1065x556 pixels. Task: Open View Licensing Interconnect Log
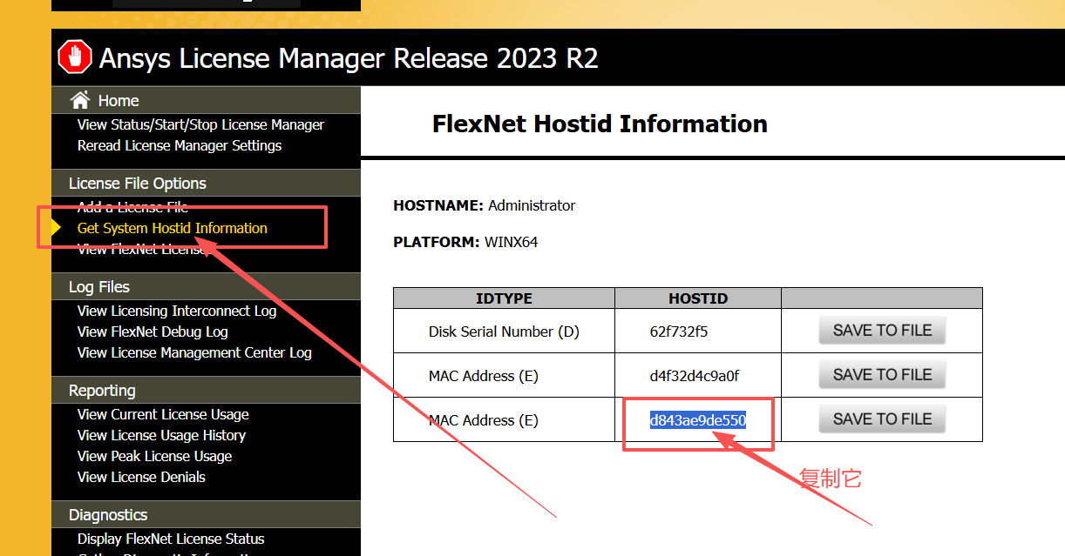click(177, 311)
